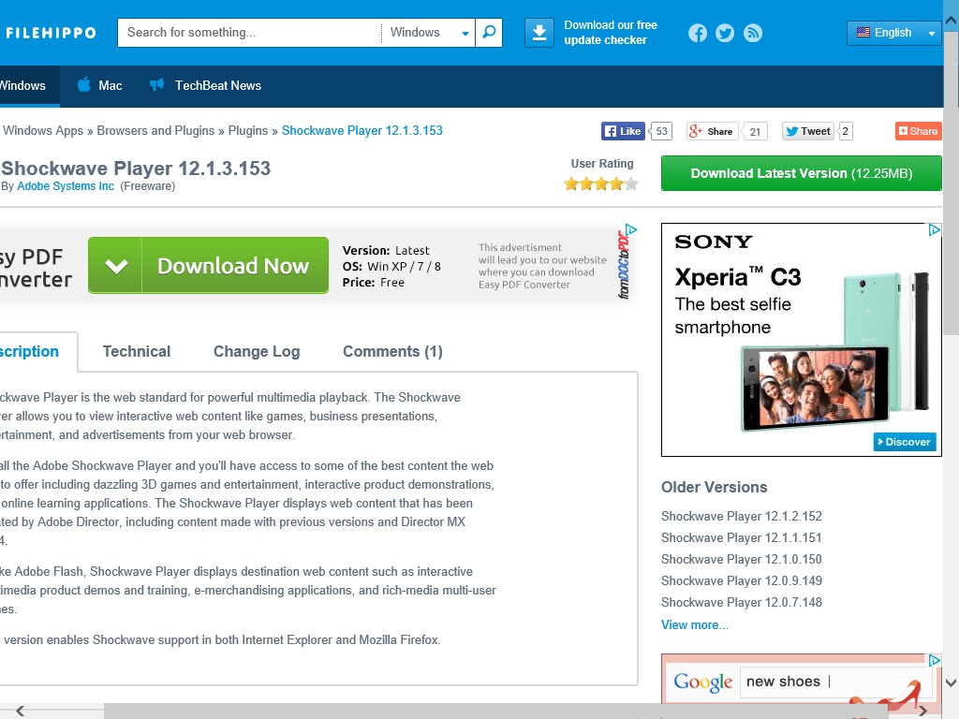The image size is (959, 719).
Task: Click the Plugins breadcrumb
Action: pyautogui.click(x=247, y=131)
